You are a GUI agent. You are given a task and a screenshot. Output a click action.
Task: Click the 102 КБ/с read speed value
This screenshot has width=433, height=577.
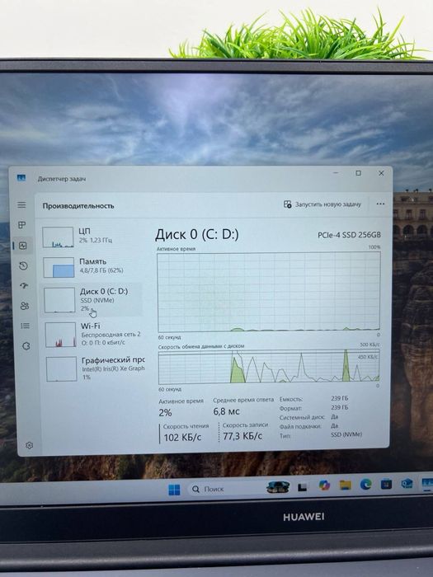[182, 438]
